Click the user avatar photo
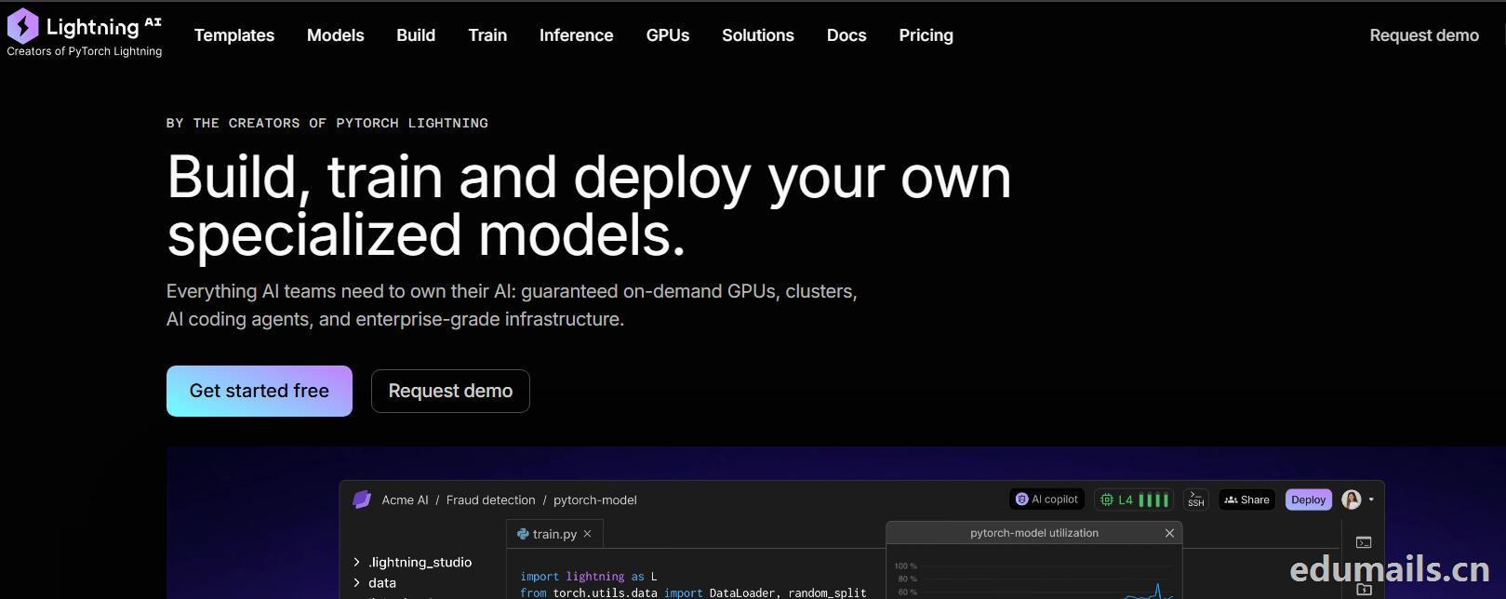The width and height of the screenshot is (1506, 599). pyautogui.click(x=1352, y=499)
